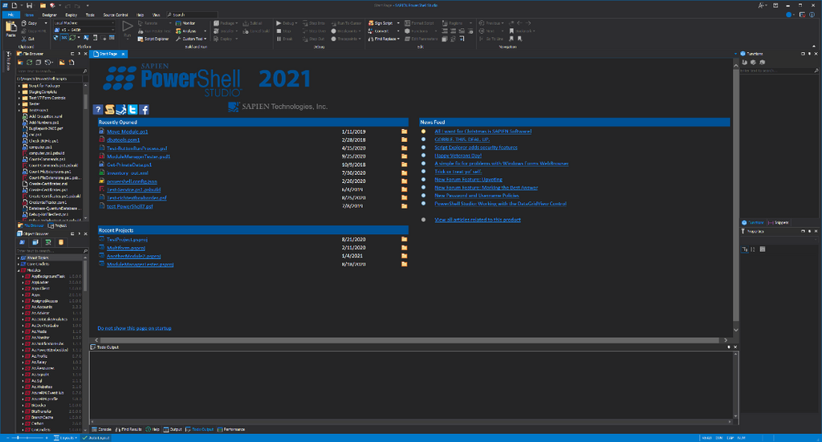Open Script Explorer from the ribbon
The height and width of the screenshot is (442, 822).
click(153, 39)
